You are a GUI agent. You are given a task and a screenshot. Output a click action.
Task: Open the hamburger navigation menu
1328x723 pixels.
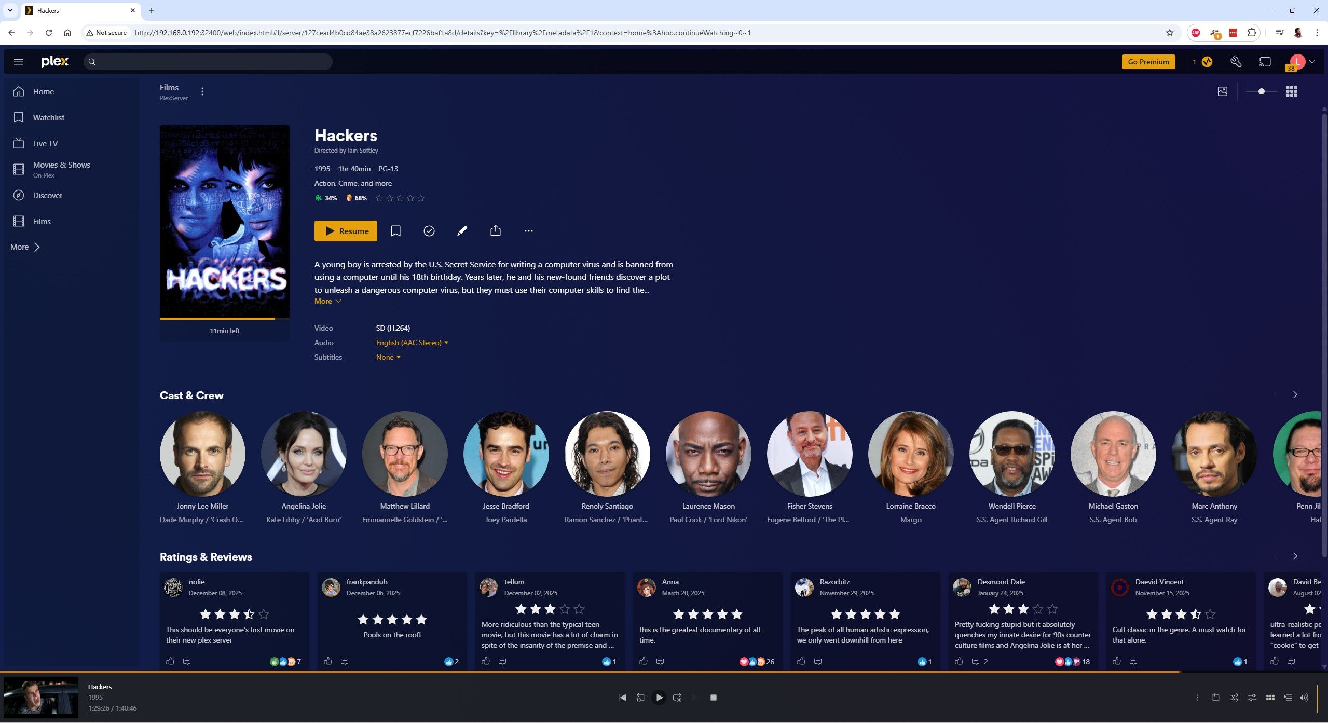point(18,62)
